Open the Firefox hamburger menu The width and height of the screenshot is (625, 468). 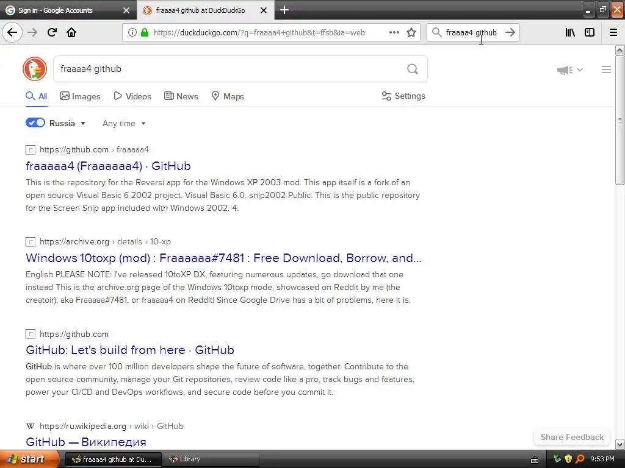click(613, 32)
